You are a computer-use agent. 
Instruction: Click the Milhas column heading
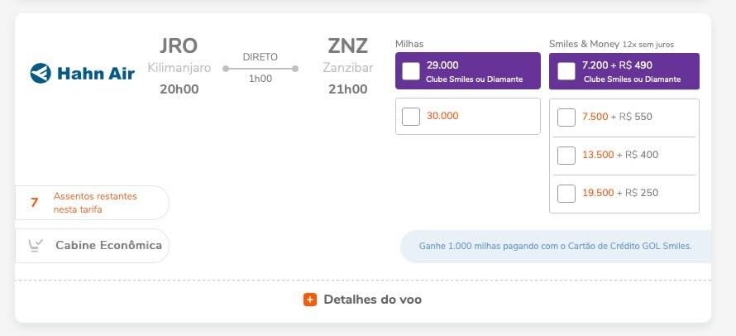click(409, 44)
